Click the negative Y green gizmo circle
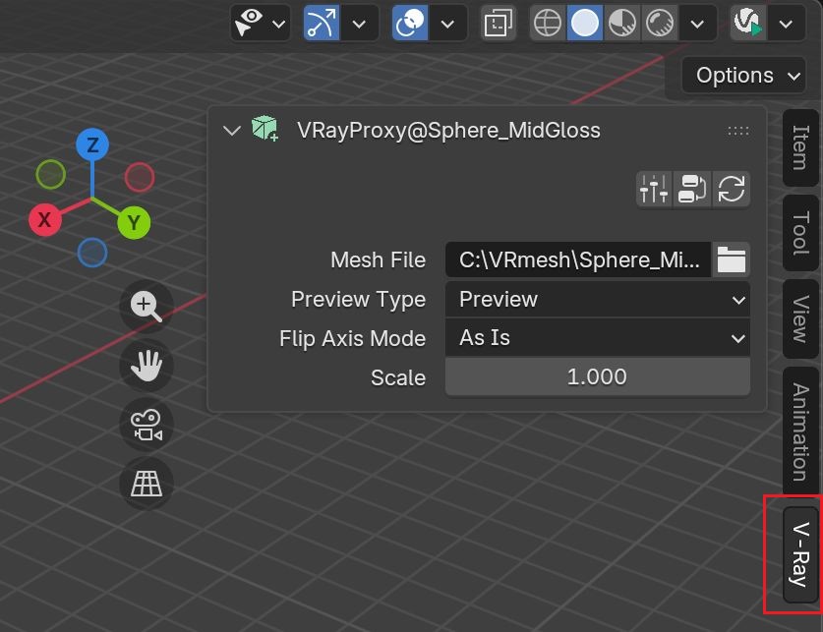 [x=51, y=174]
